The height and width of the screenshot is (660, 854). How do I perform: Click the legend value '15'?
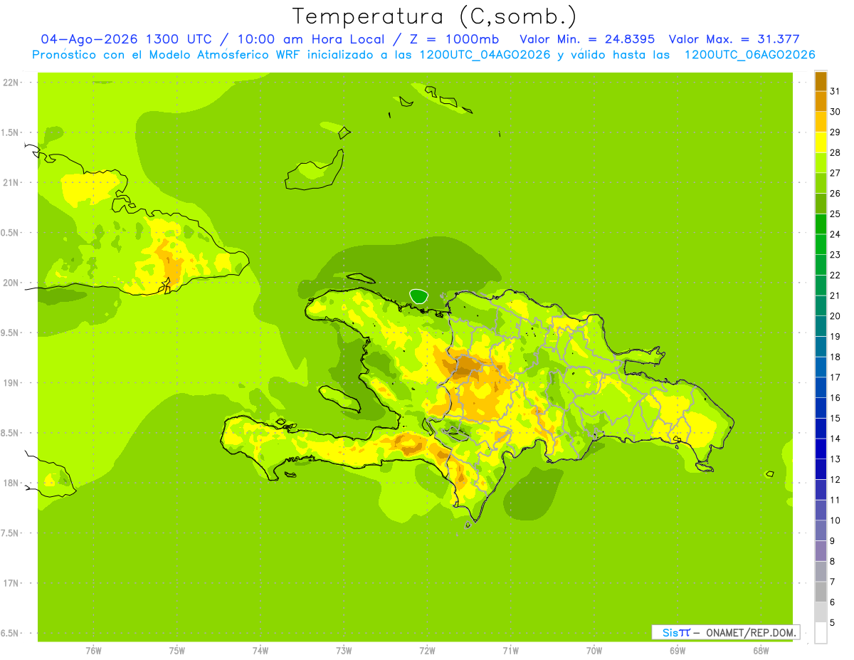[835, 418]
